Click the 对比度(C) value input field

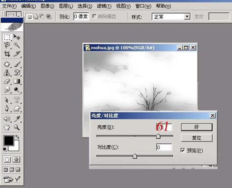click(x=164, y=147)
